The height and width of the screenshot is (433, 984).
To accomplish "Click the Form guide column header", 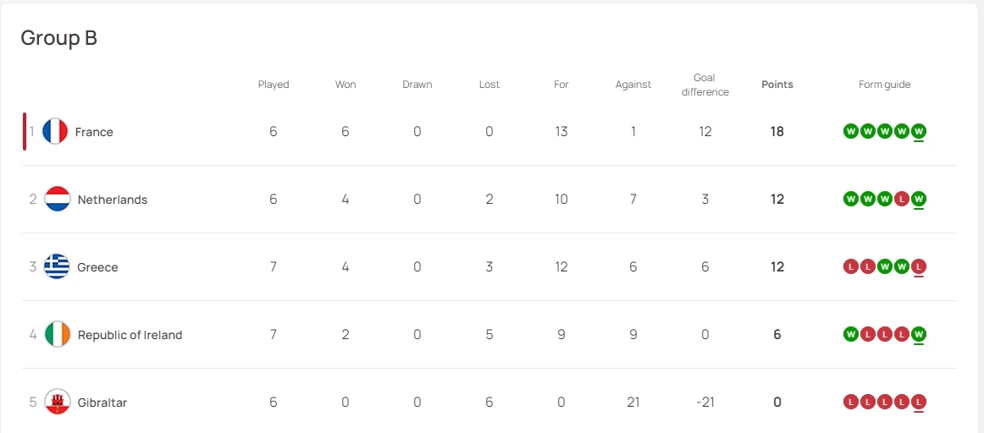I will point(884,85).
